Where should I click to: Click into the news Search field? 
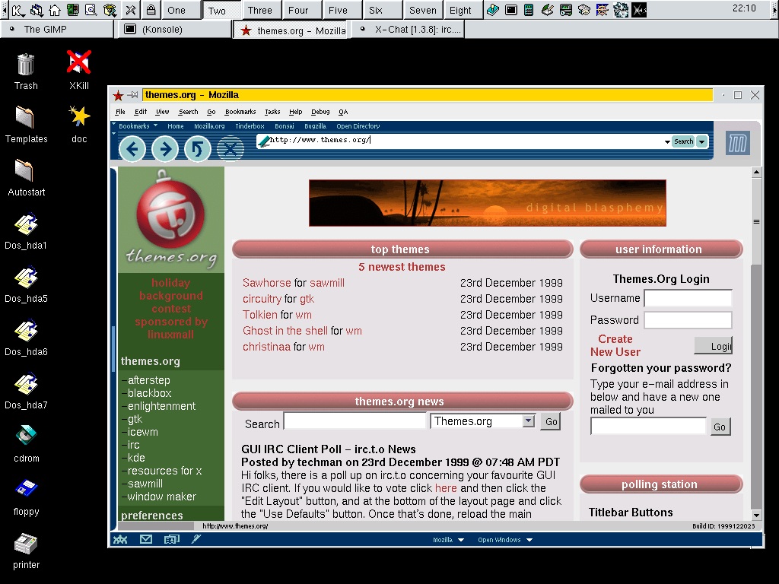(355, 421)
